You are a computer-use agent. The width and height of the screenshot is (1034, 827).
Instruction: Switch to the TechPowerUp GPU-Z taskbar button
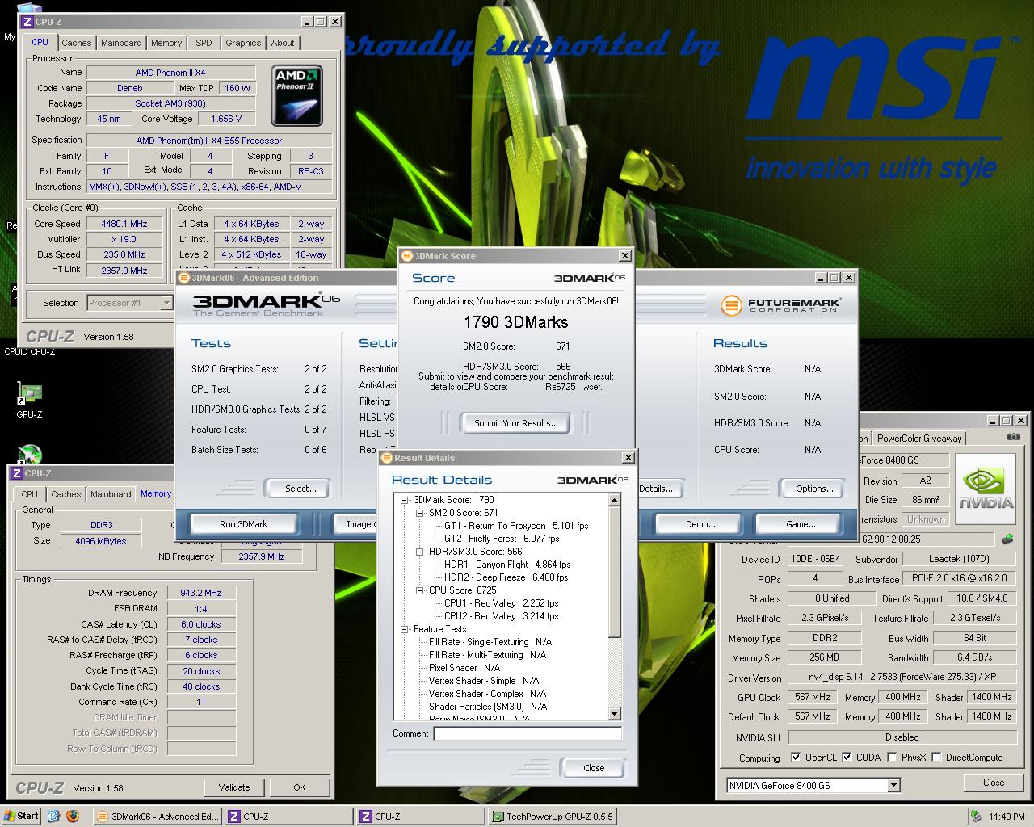click(551, 817)
